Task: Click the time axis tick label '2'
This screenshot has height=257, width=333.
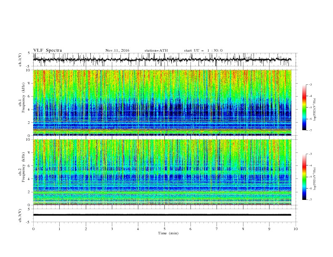Action: click(86, 229)
